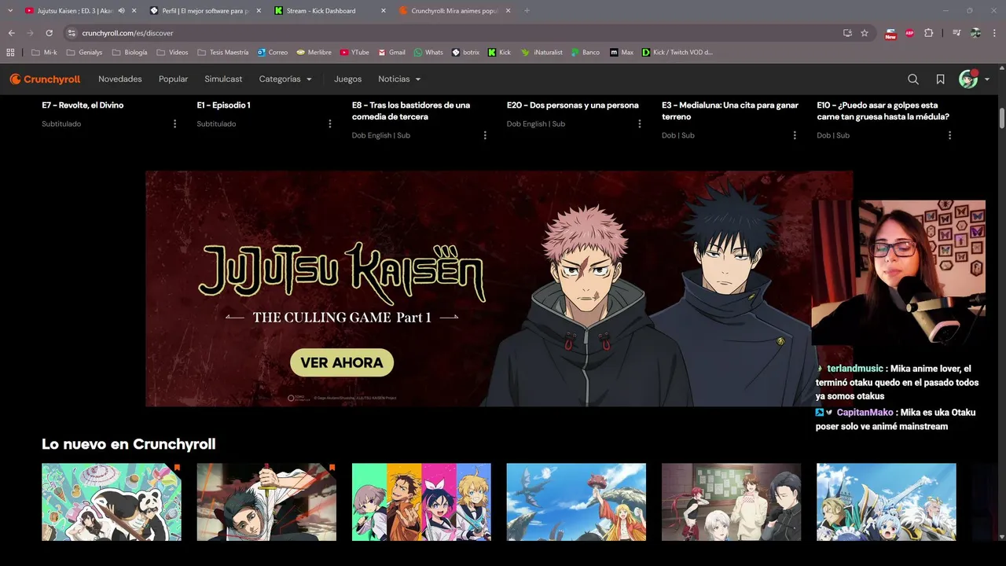This screenshot has width=1006, height=566.
Task: Click E7 - Revolte, el Divino title
Action: (x=83, y=105)
